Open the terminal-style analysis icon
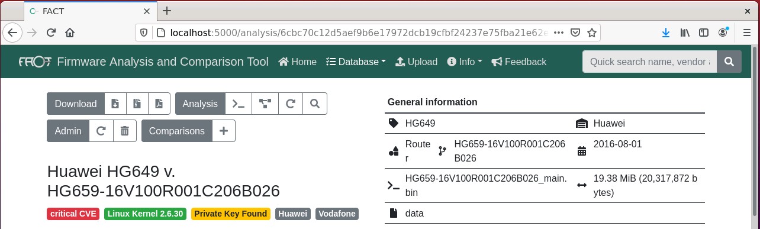760x229 pixels. point(239,104)
